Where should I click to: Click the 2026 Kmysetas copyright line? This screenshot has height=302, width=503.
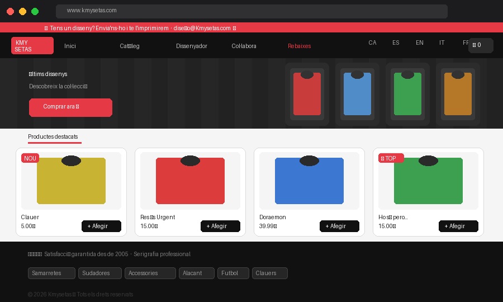pyautogui.click(x=80, y=294)
